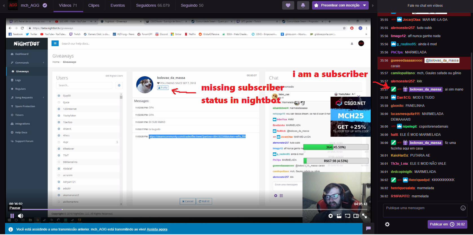Click the chat comments scrollbar
The width and height of the screenshot is (473, 235).
tap(471, 126)
